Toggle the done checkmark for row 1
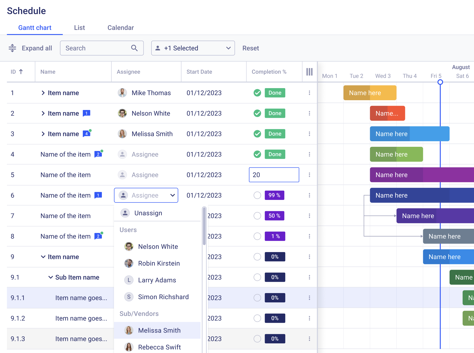This screenshot has height=353, width=474. pyautogui.click(x=257, y=93)
